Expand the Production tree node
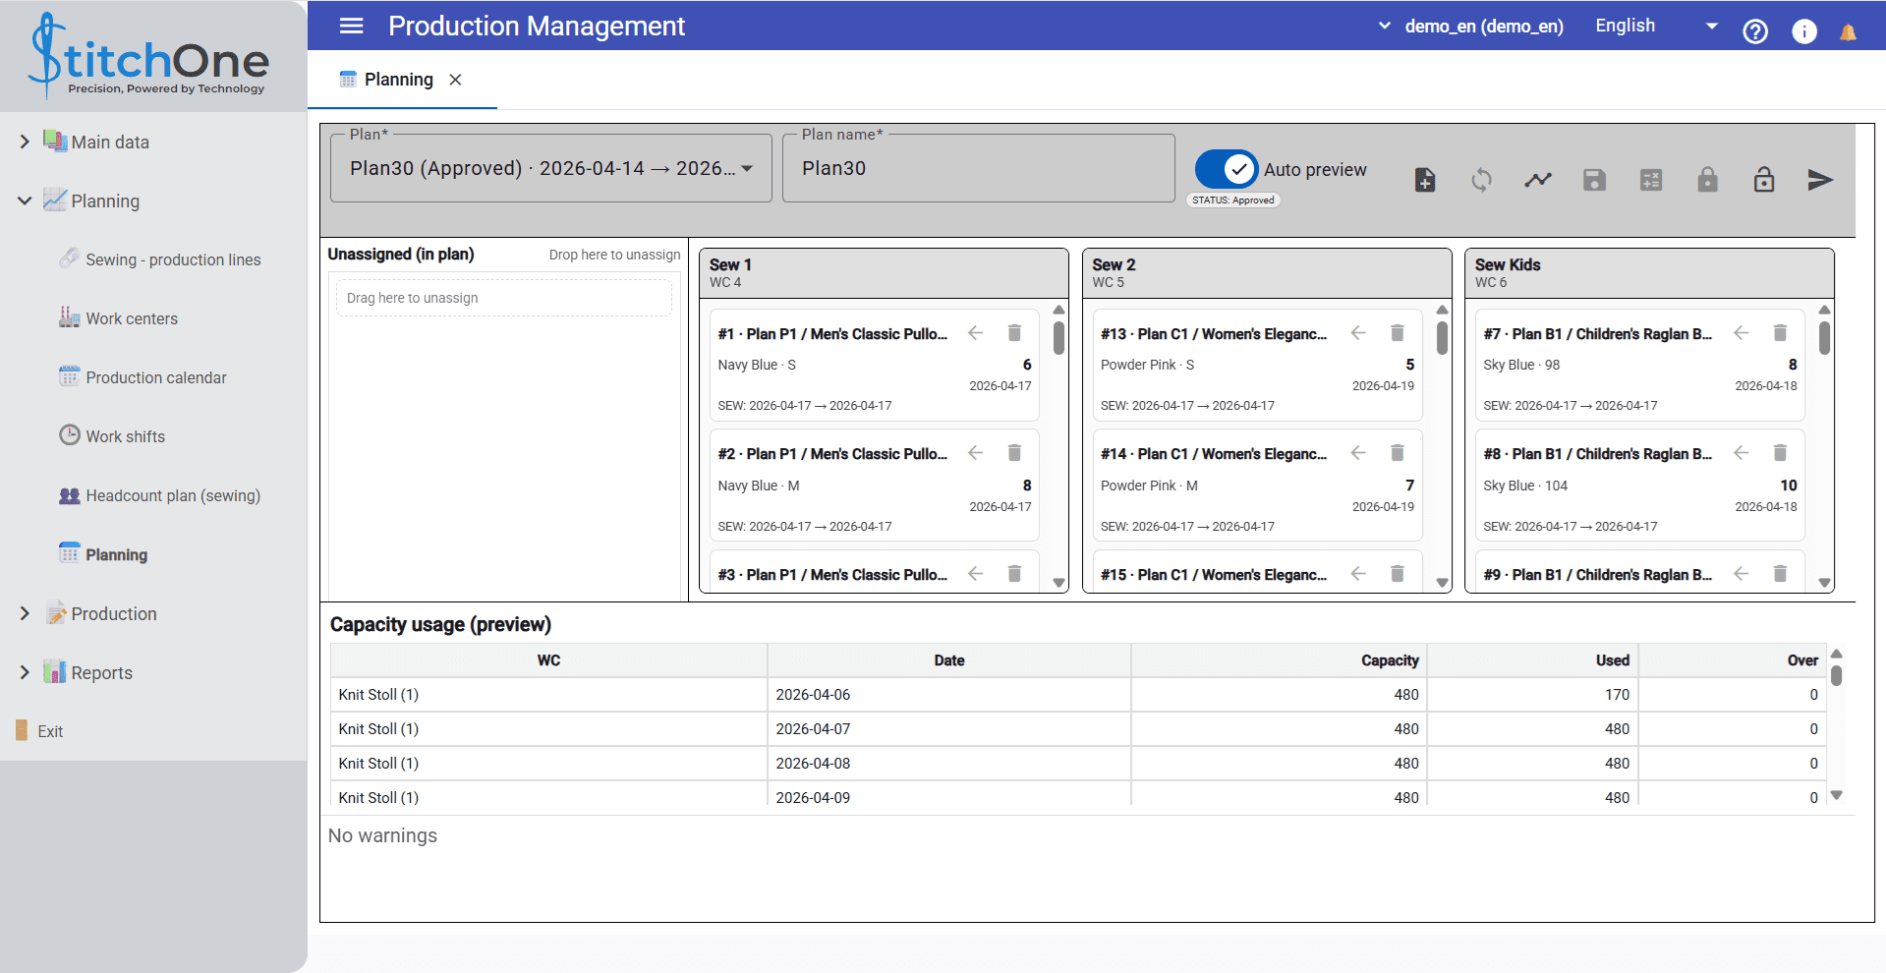 (25, 613)
